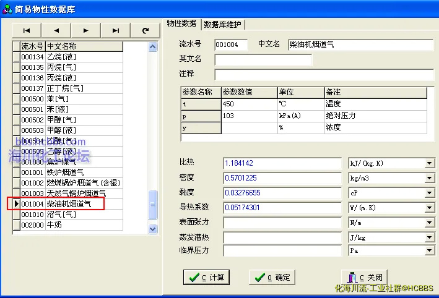Click the app icon in title bar

tap(7, 9)
